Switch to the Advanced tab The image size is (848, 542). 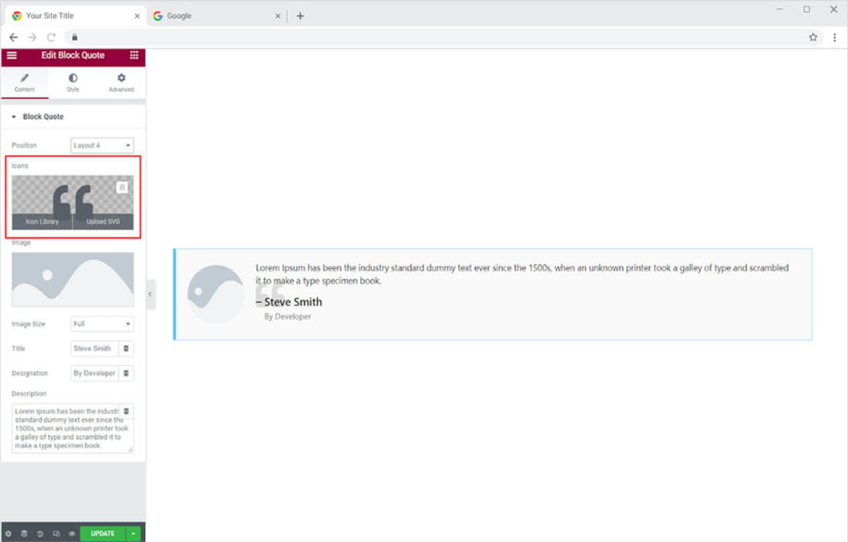(121, 83)
